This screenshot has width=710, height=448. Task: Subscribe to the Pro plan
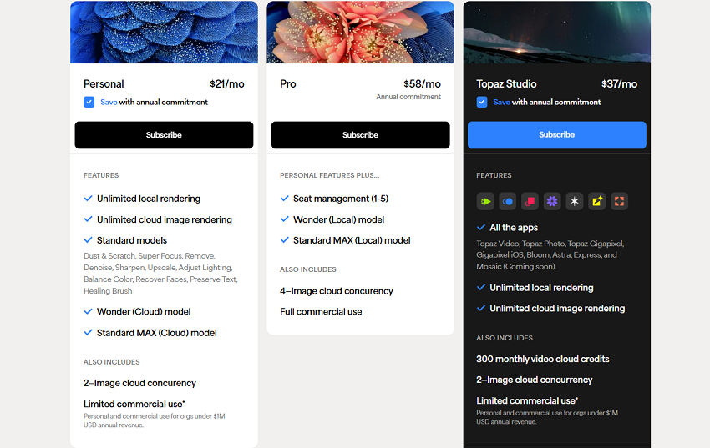pyautogui.click(x=360, y=135)
